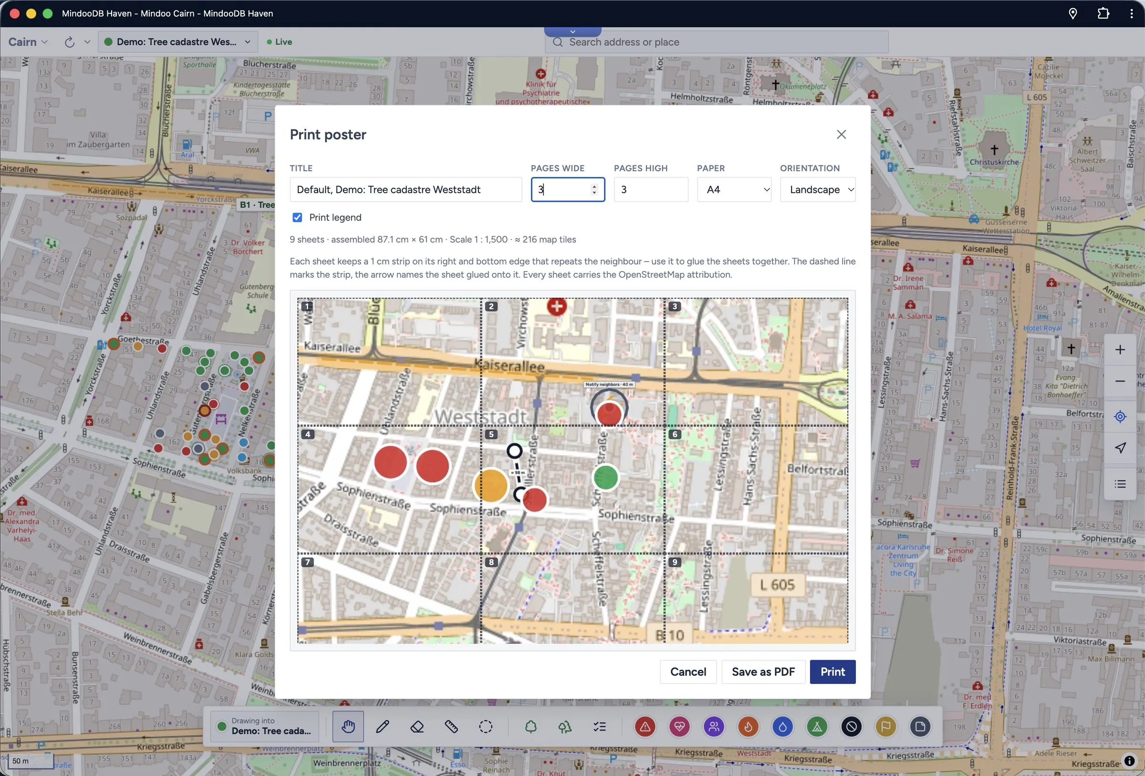1145x776 pixels.
Task: Expand the chevron next to refresh
Action: click(x=87, y=42)
